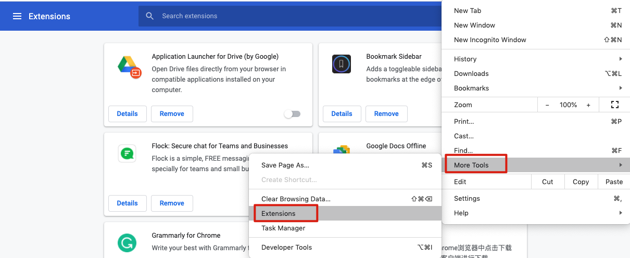Click the Paste edit button
This screenshot has width=630, height=258.
(614, 182)
